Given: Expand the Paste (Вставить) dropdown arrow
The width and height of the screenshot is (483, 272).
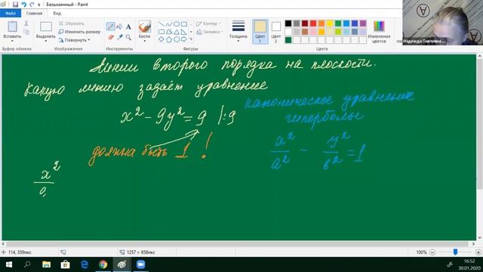Looking at the screenshot, I should 12,41.
